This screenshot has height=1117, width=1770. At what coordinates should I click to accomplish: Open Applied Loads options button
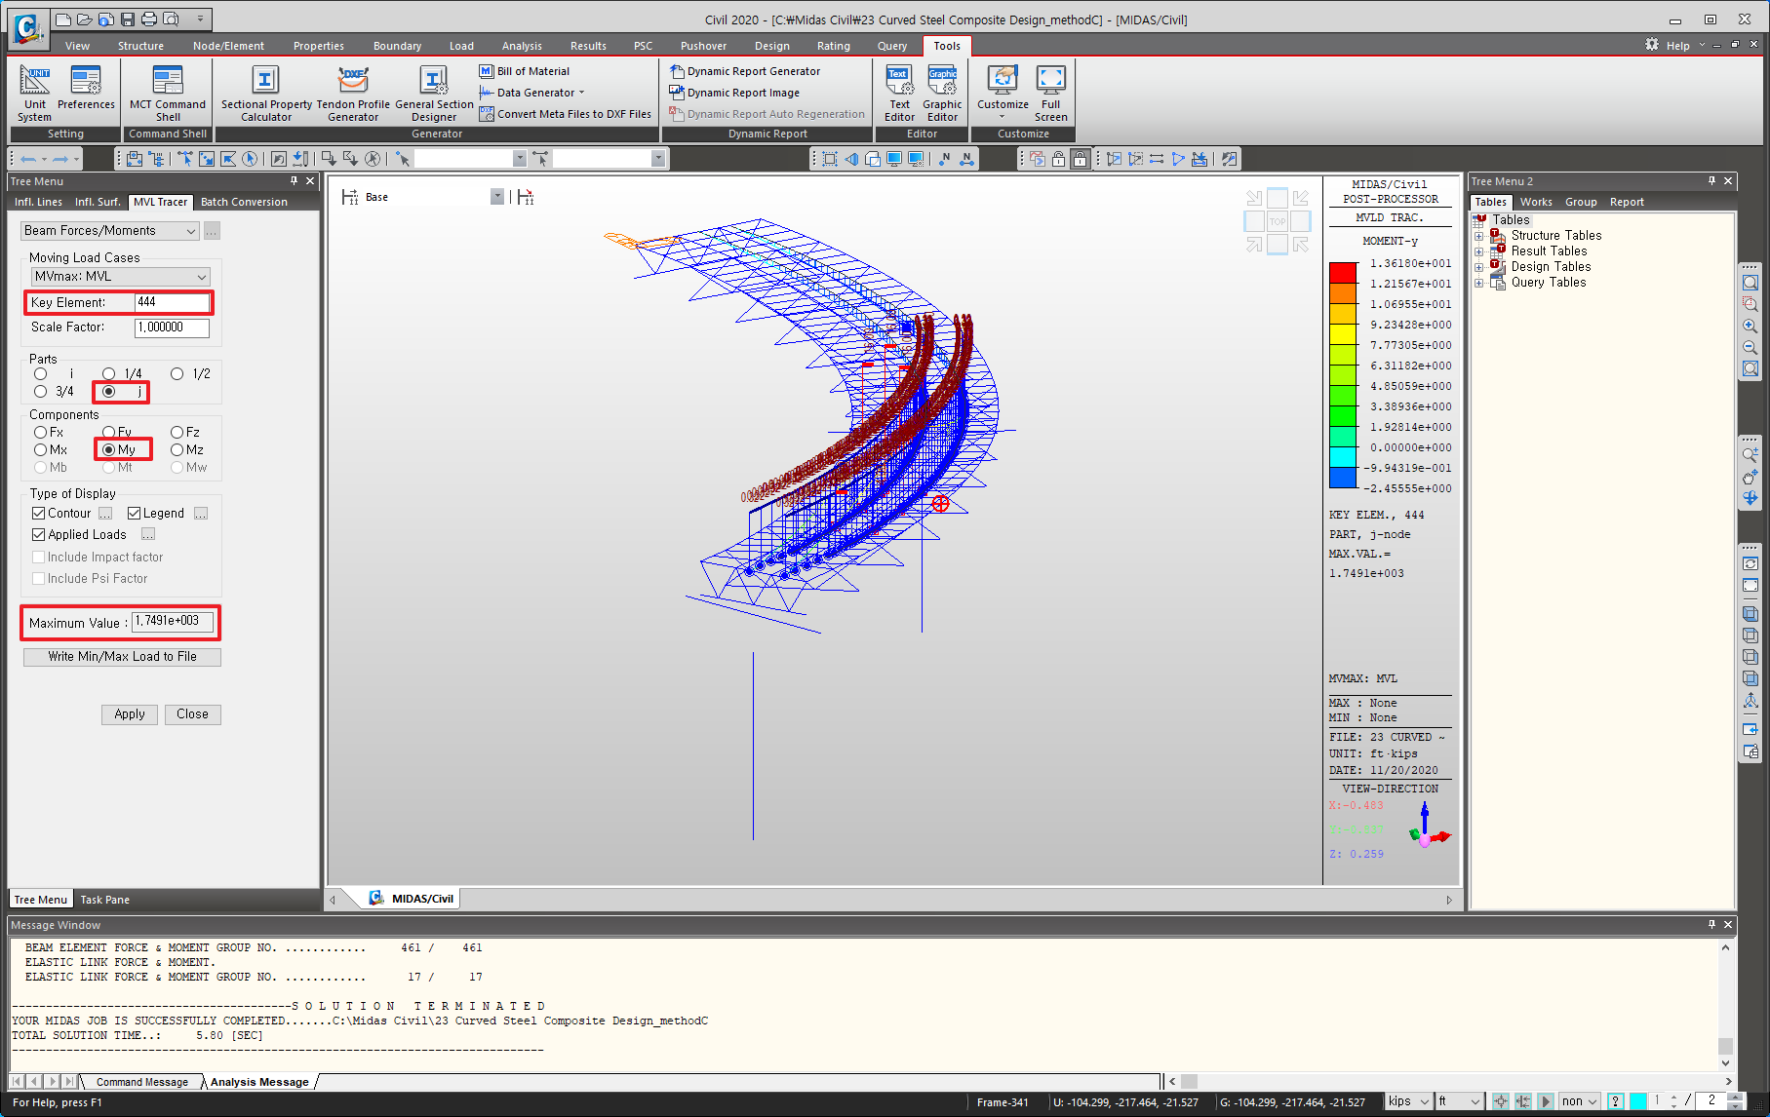click(x=148, y=534)
